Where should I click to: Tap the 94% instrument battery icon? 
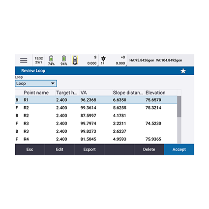coord(64,59)
